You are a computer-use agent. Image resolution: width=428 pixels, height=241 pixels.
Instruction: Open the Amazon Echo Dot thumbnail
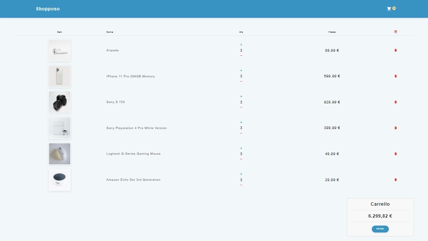coord(60,180)
